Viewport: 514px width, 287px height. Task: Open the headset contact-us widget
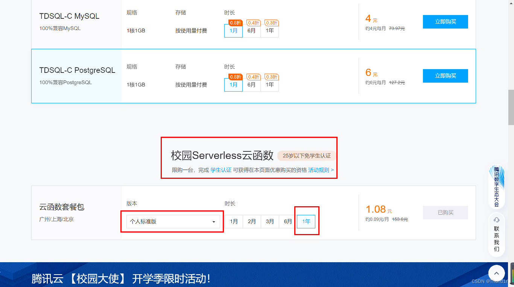coord(496,235)
